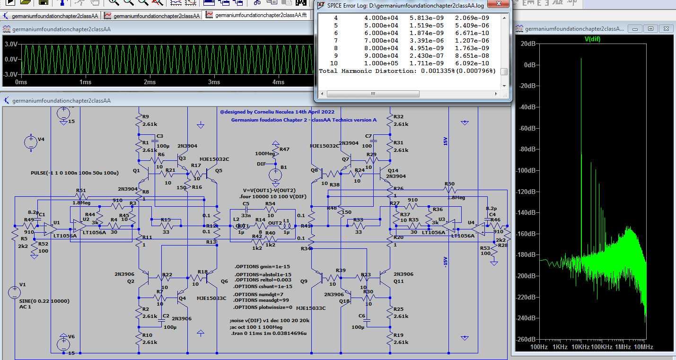Click the SPICE Error Log scrollbar up arrow
The height and width of the screenshot is (360, 676).
[x=504, y=18]
